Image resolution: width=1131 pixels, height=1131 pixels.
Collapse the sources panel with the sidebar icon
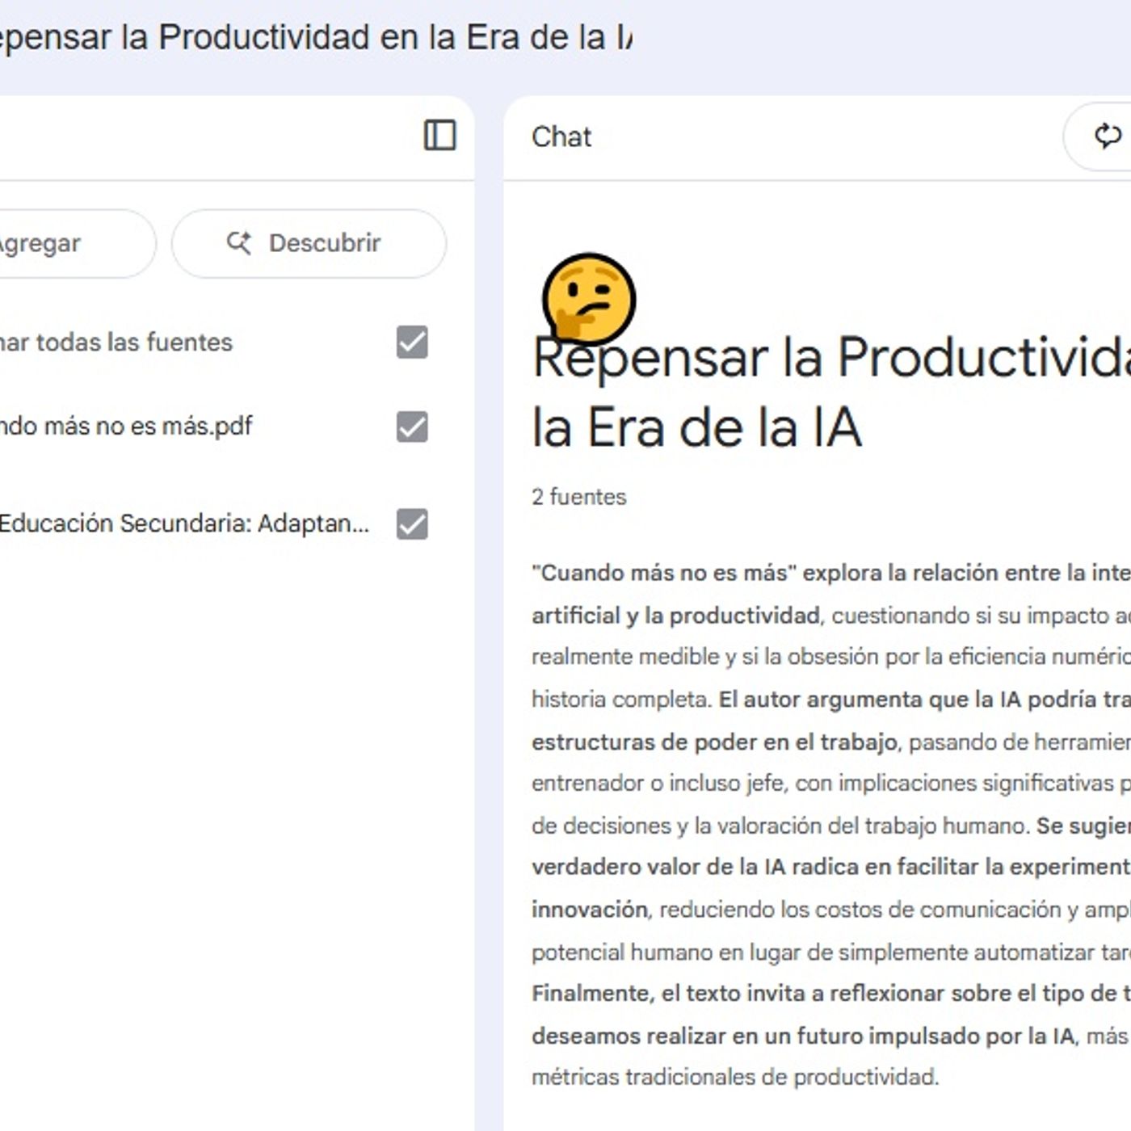pos(439,136)
